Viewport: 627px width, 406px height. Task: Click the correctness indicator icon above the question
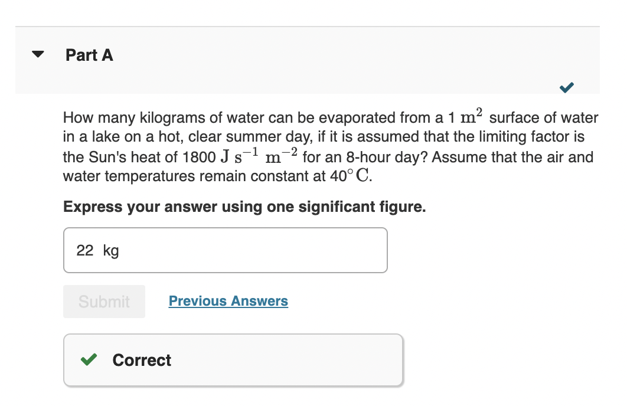(566, 87)
